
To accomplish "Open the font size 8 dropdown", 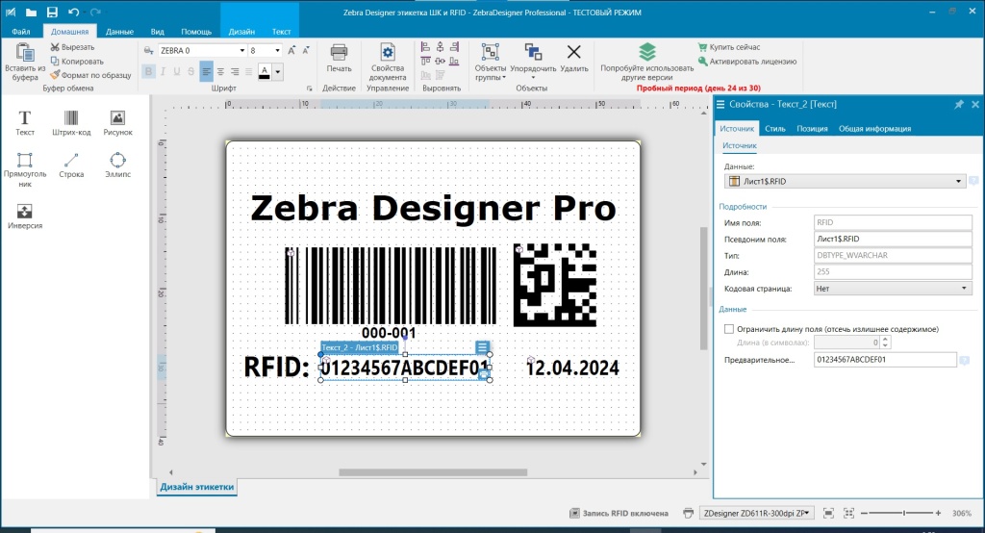I will click(277, 50).
